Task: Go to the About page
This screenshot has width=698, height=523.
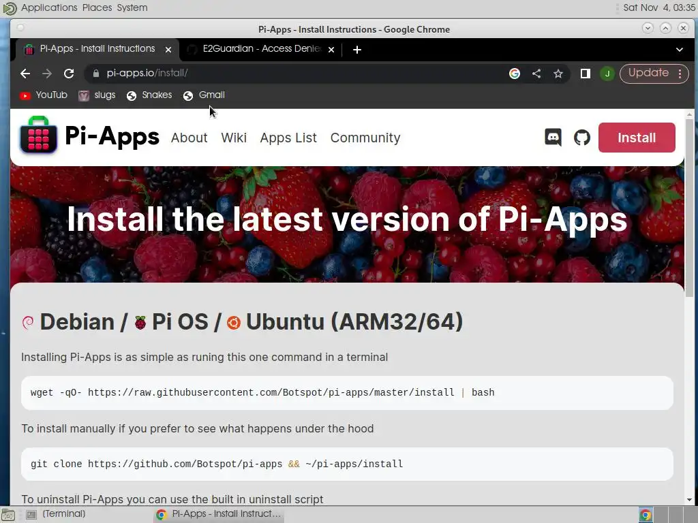Action: (x=189, y=138)
